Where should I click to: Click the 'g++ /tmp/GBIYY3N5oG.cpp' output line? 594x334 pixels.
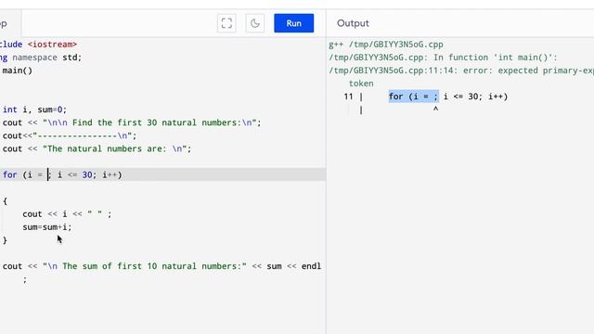point(386,45)
